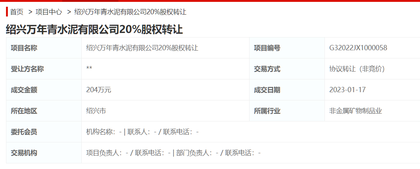Open 项目中心 in the breadcrumb
Screen dimensions: 420x169
[x=49, y=12]
